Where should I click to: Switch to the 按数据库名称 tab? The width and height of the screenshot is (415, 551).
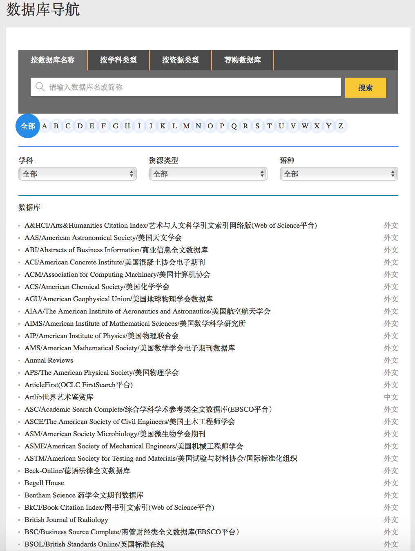(x=53, y=60)
